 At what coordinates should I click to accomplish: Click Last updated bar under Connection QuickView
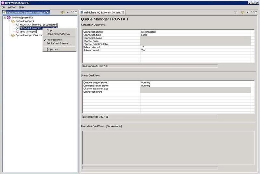[150, 66]
